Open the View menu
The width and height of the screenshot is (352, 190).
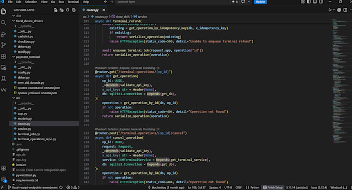(x=44, y=2)
